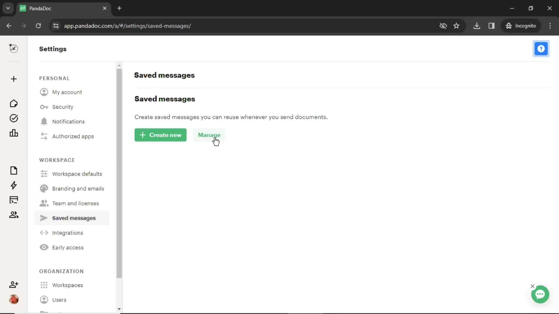The height and width of the screenshot is (314, 559).
Task: Expand the Organization section header
Action: pyautogui.click(x=61, y=272)
